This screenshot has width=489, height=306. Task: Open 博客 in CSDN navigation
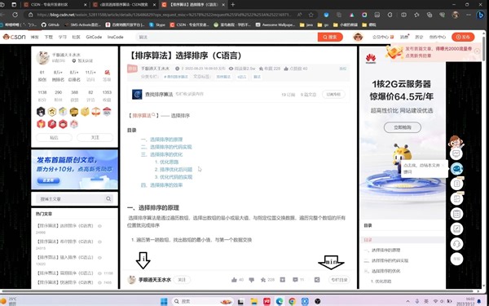tap(34, 37)
